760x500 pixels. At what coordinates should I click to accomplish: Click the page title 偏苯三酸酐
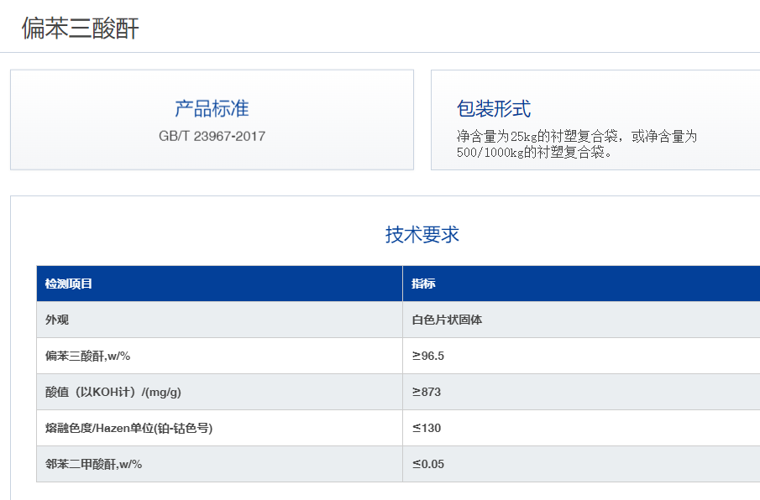[81, 28]
